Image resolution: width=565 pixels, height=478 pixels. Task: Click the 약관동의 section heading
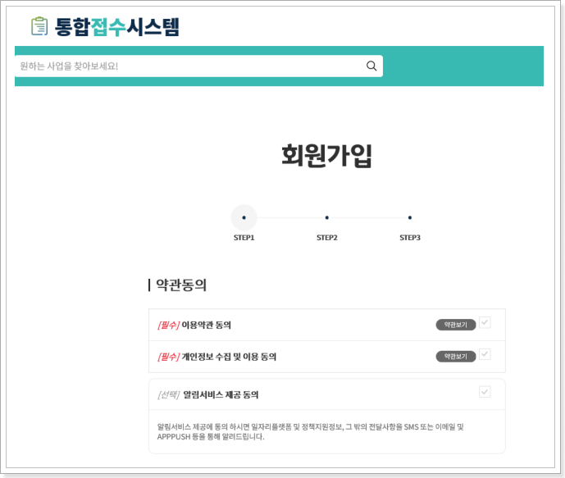point(181,285)
